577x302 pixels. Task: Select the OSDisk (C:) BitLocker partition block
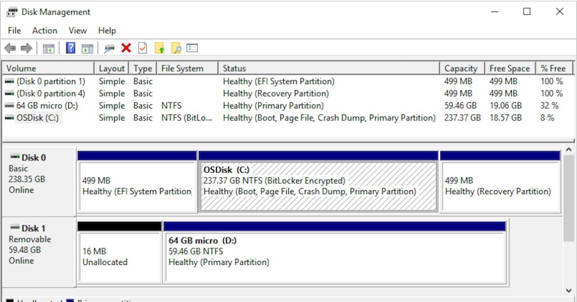pyautogui.click(x=318, y=182)
